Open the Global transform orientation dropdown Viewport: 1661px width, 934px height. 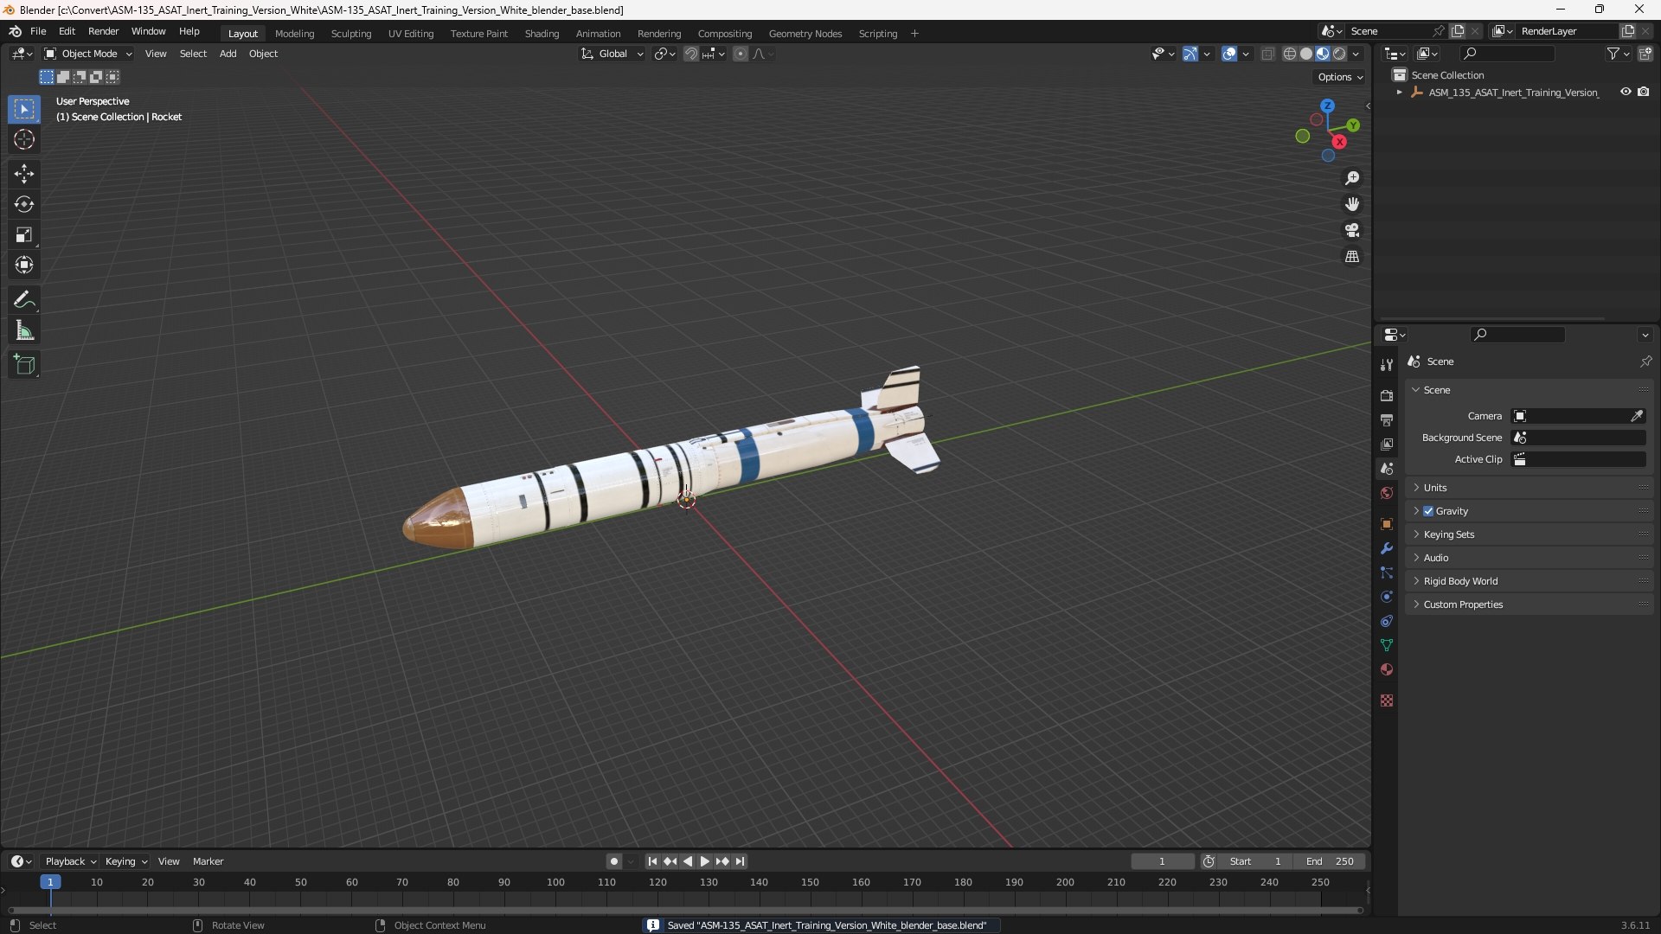612,54
